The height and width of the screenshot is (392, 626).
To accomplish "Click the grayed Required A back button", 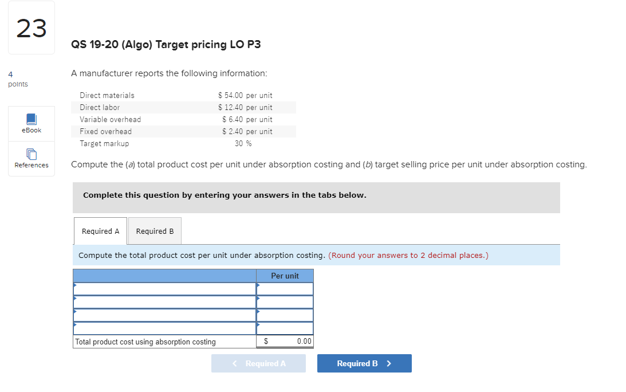I will [258, 363].
